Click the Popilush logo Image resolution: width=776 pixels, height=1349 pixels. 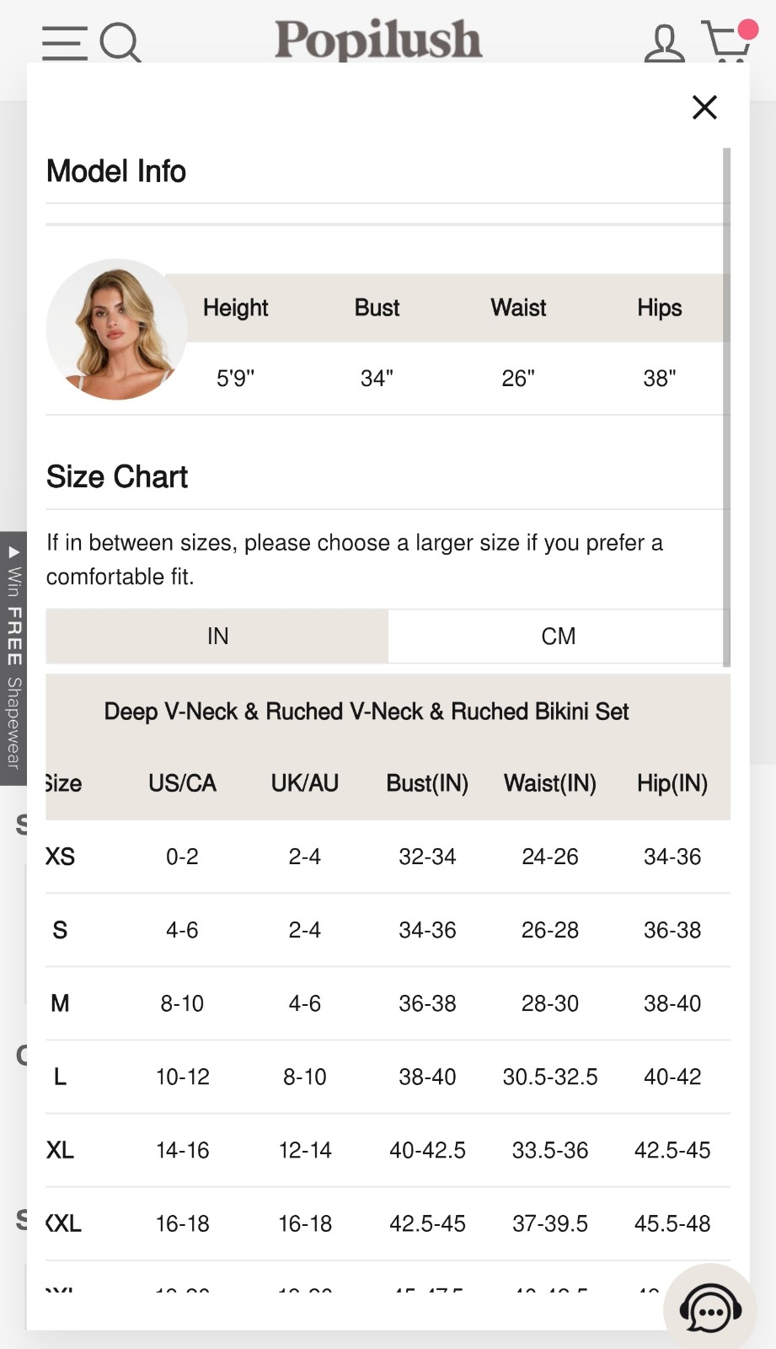(x=378, y=40)
